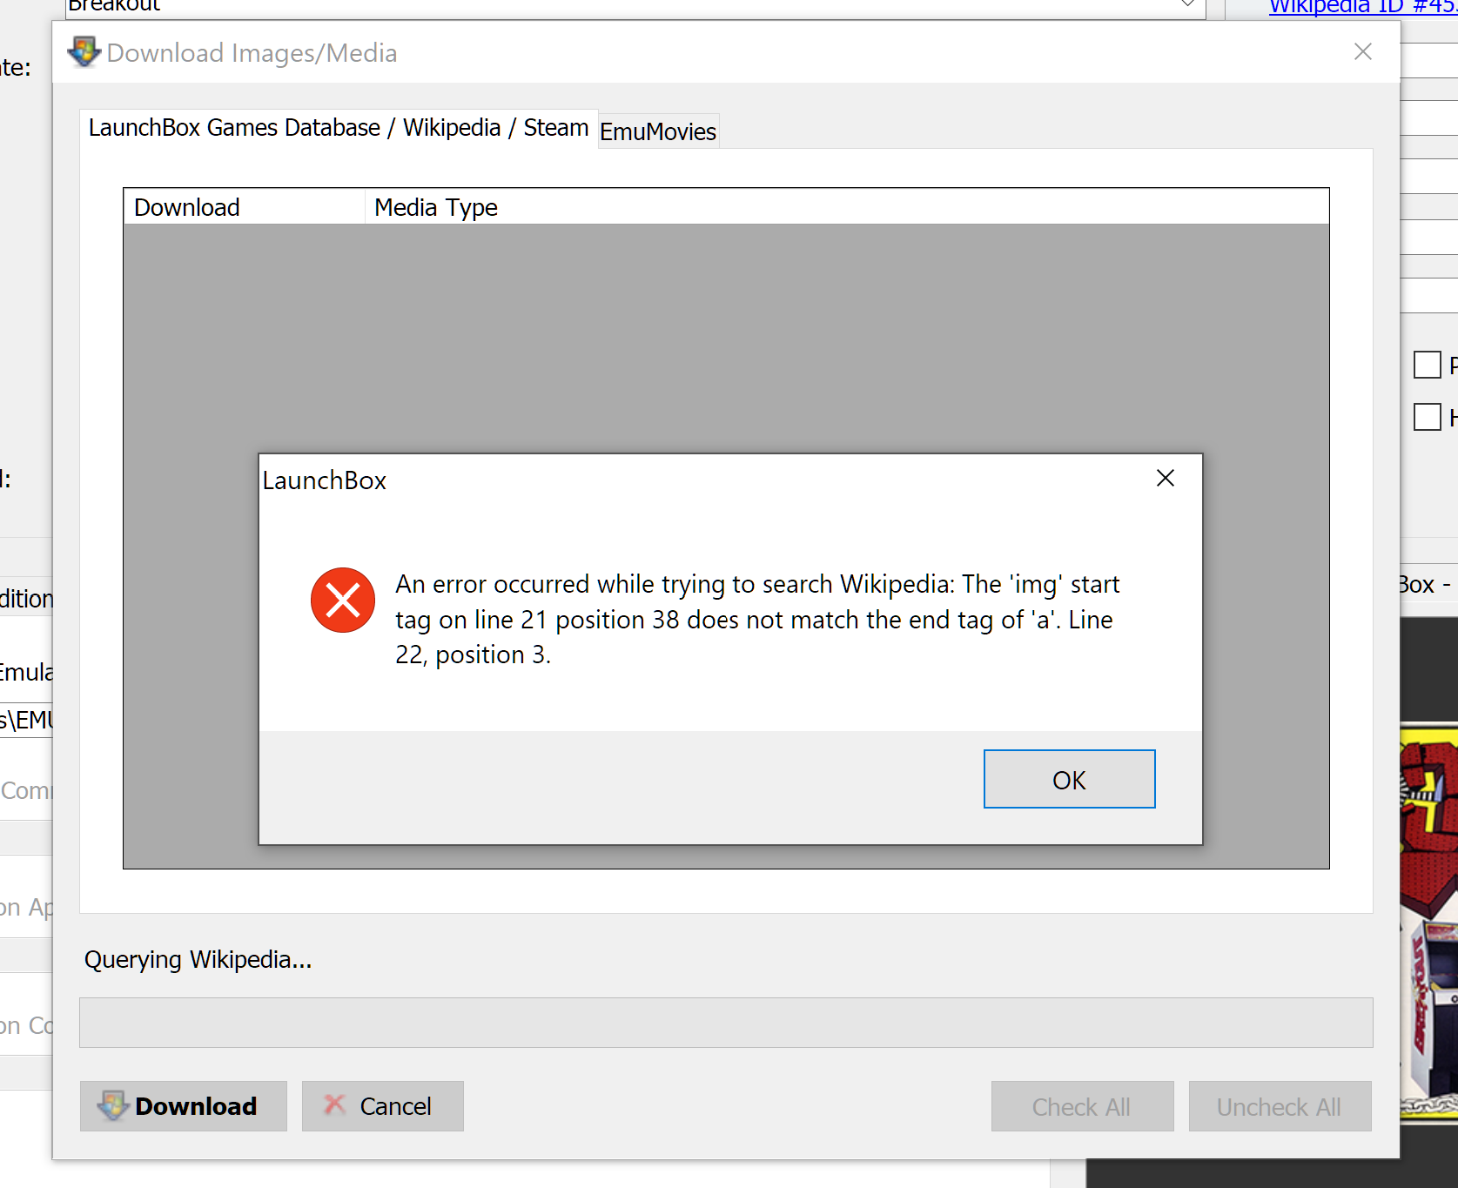The width and height of the screenshot is (1458, 1188).
Task: Click the Media Type column header
Action: (x=846, y=207)
